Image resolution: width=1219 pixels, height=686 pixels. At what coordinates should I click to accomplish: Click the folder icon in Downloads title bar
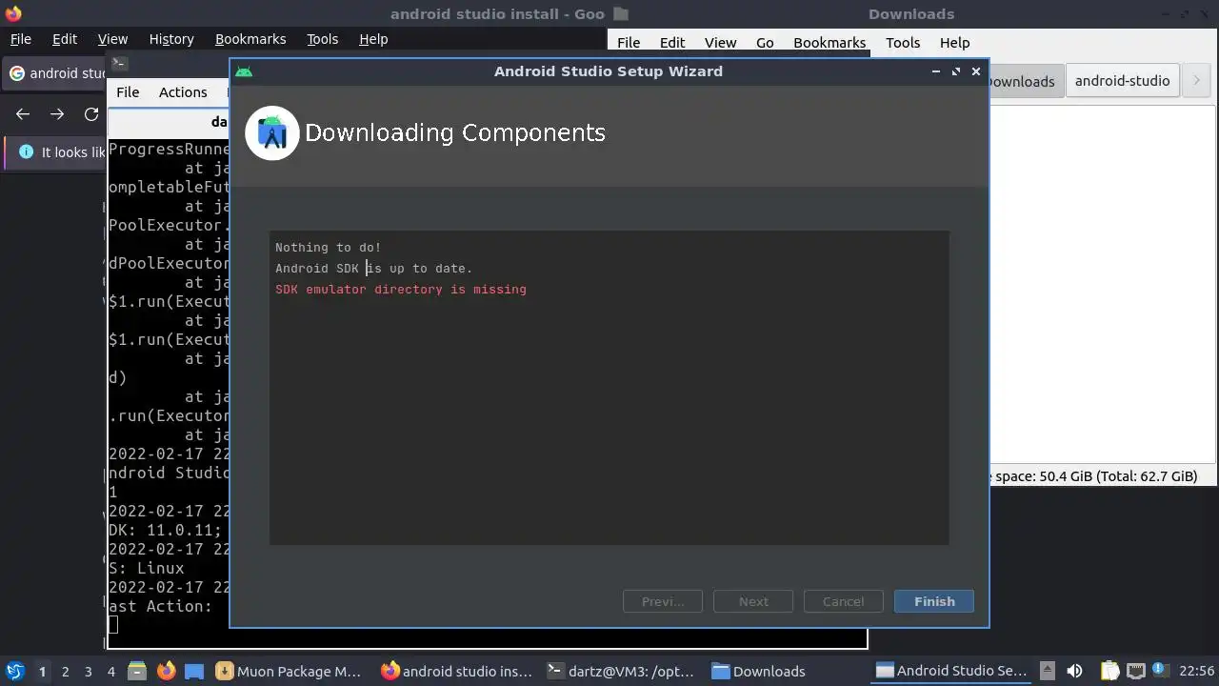tap(622, 13)
